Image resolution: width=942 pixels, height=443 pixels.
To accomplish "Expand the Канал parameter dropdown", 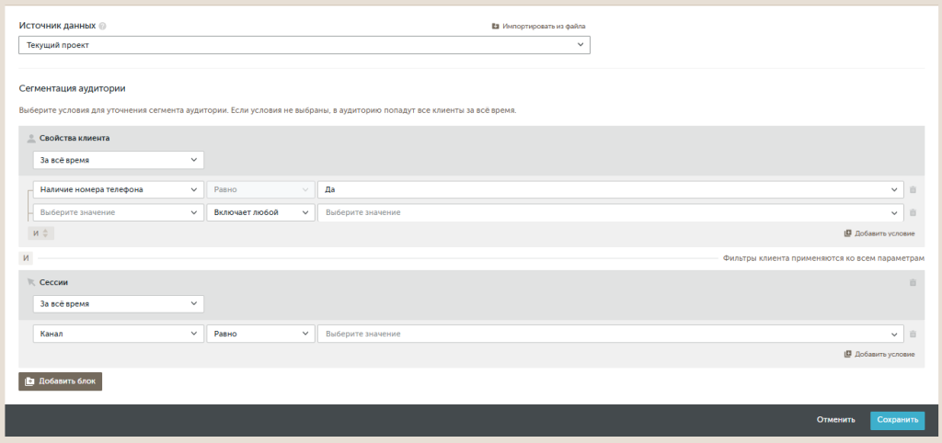I will 118,334.
